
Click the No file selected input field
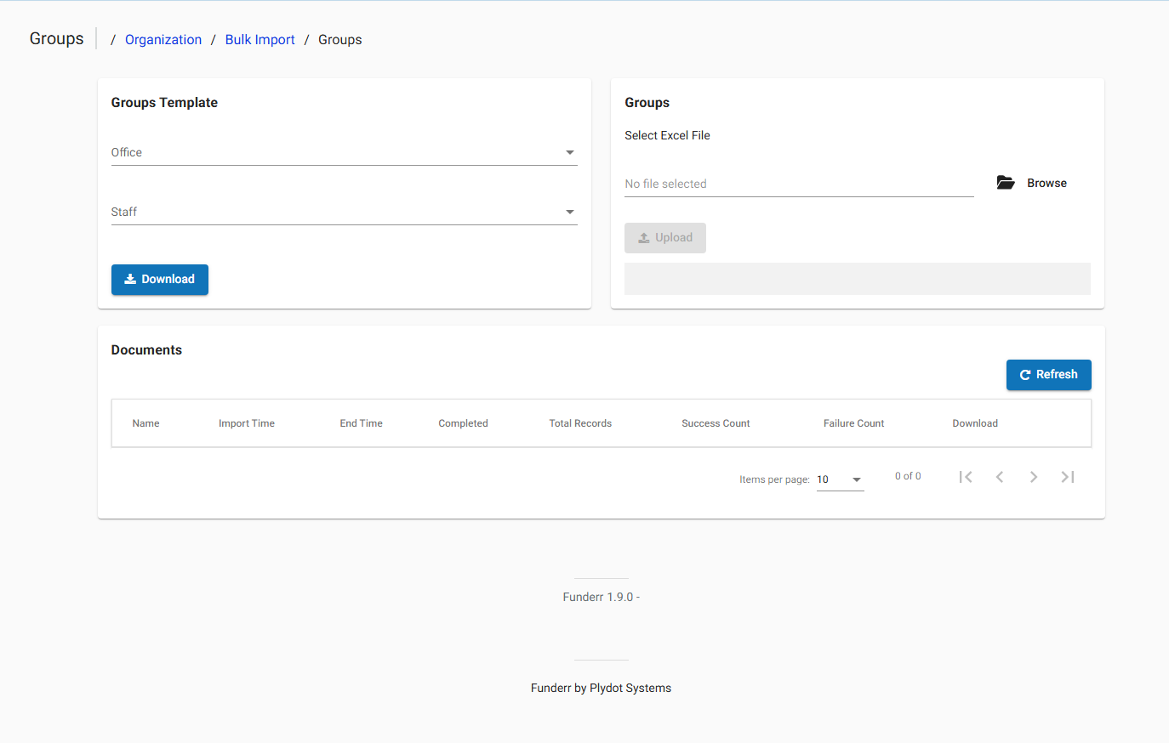(x=798, y=183)
